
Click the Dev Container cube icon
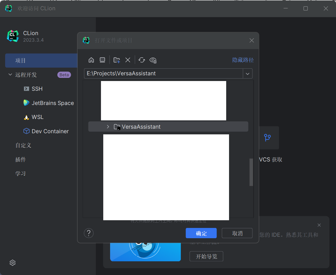(26, 131)
